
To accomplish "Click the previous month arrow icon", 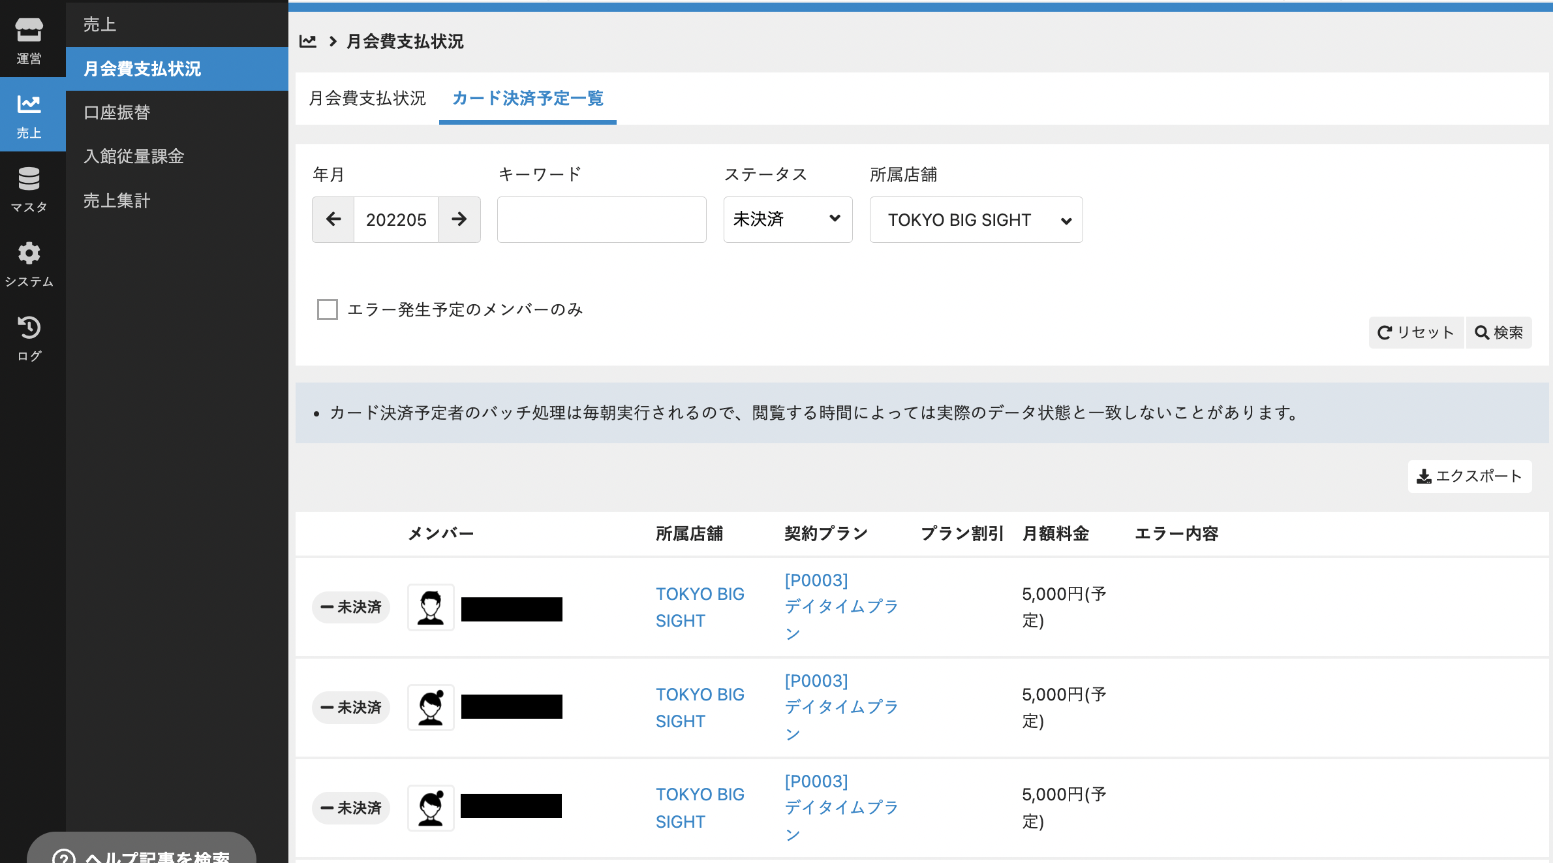I will tap(333, 219).
